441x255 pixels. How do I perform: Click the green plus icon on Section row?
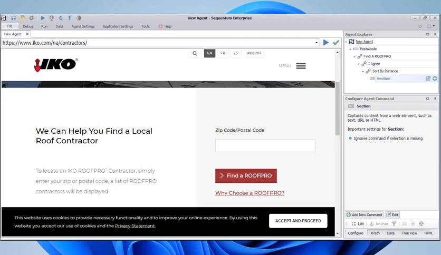pyautogui.click(x=435, y=79)
